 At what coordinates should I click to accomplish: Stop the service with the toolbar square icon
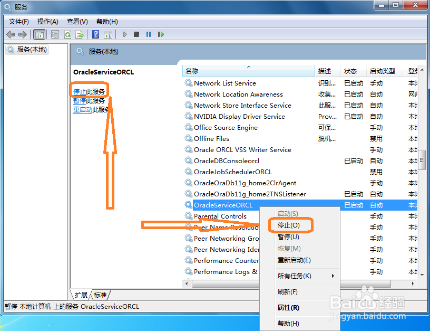coord(136,34)
